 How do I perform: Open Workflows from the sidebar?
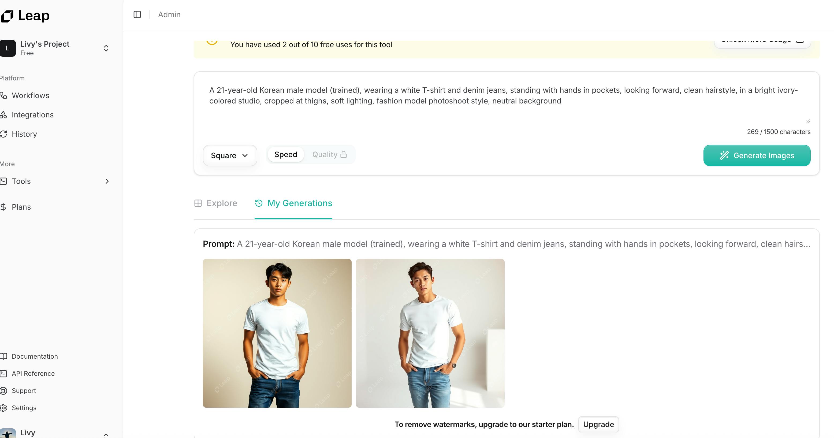(x=31, y=95)
